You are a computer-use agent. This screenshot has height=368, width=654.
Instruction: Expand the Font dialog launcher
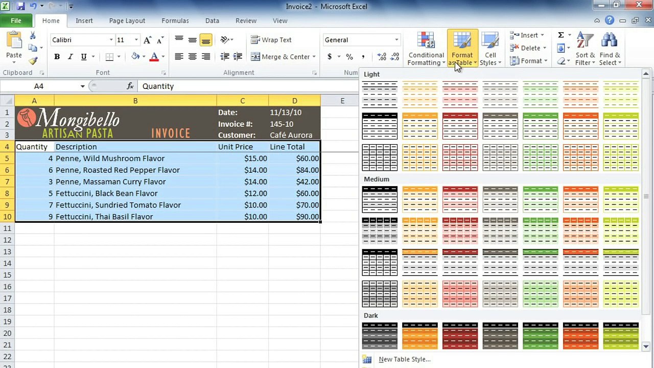click(x=164, y=73)
